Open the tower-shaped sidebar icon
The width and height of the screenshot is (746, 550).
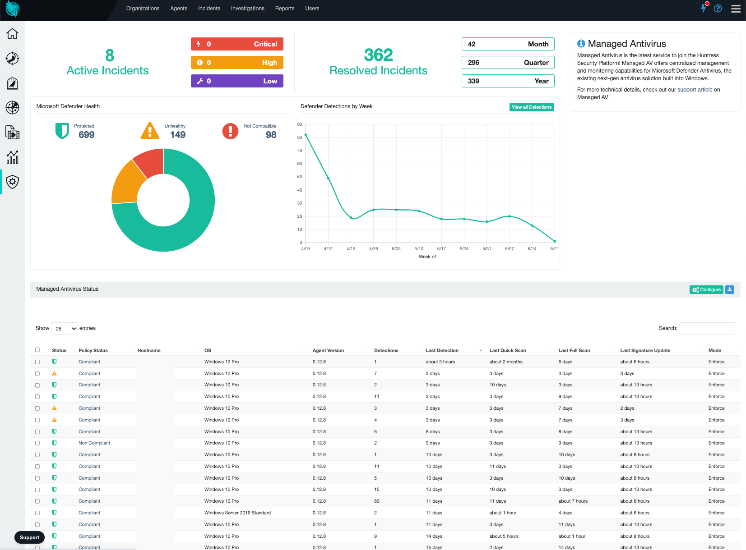pos(12,83)
